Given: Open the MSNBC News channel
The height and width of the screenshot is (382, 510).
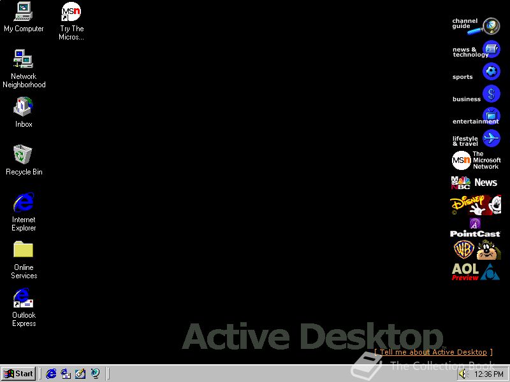Looking at the screenshot, I should 474,183.
